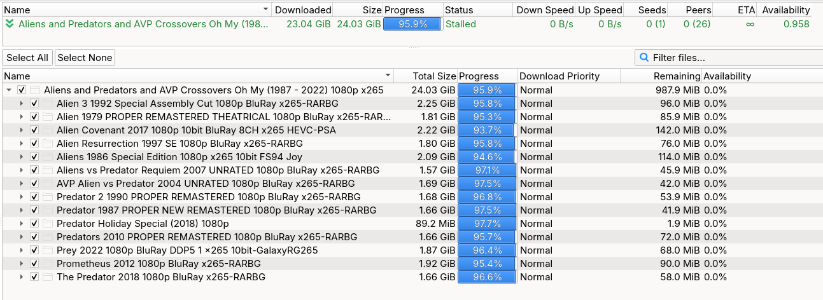This screenshot has width=823, height=300.
Task: Expand the Alien Resurrection 1997 SE folder
Action: click(x=22, y=144)
